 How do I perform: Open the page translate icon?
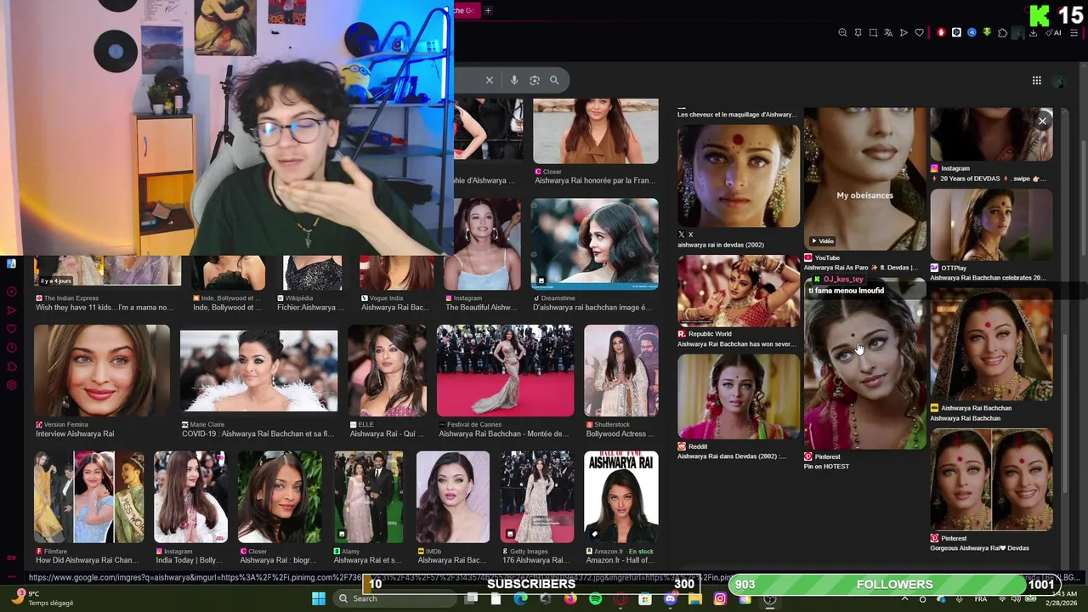[x=888, y=33]
